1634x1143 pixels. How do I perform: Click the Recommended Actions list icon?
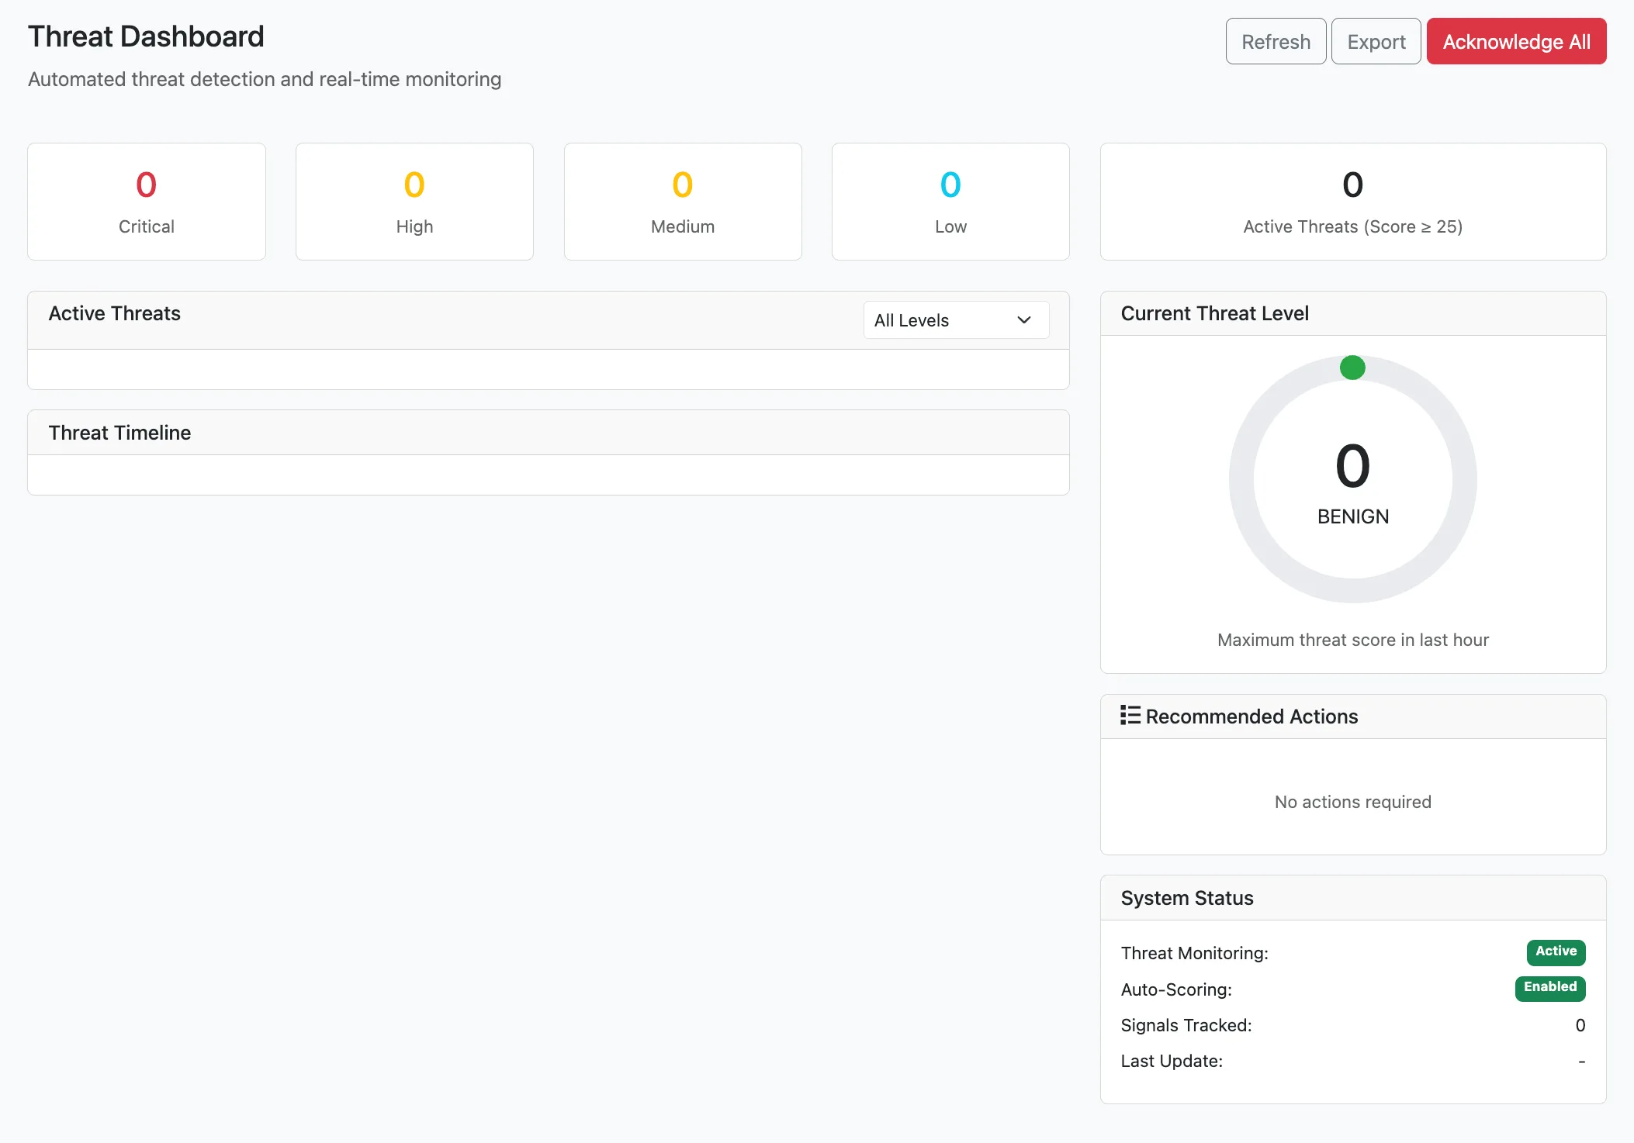(x=1130, y=716)
